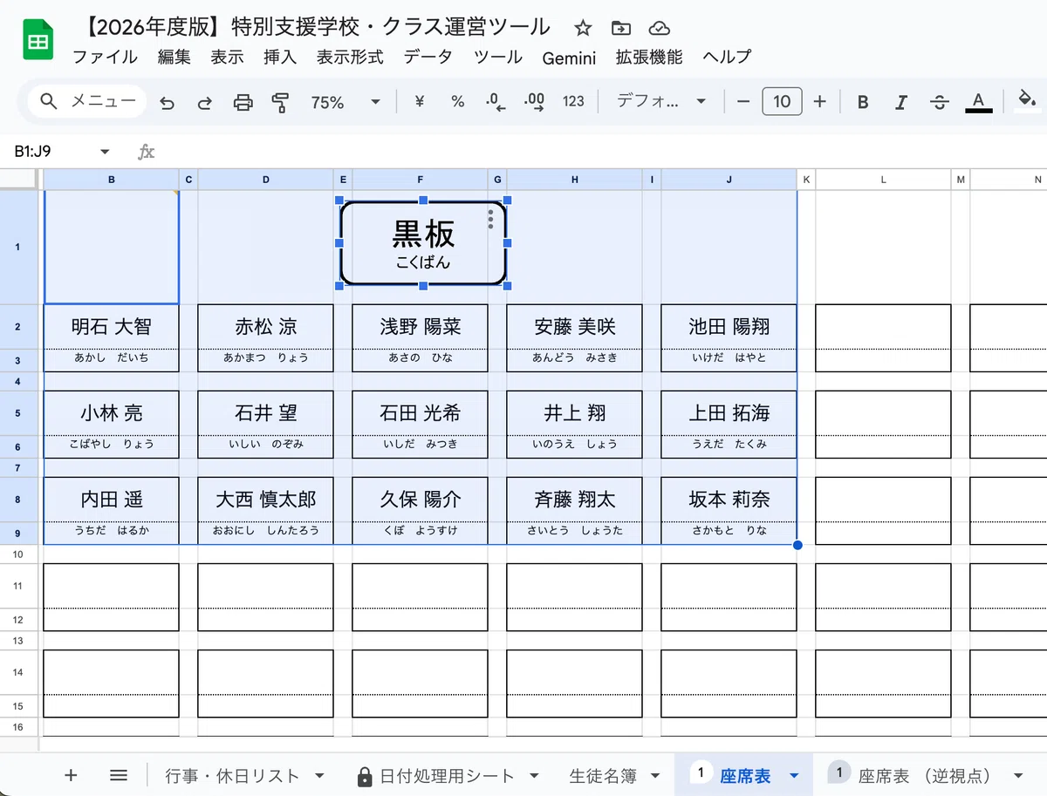Decrease font size with minus button
Screen dimensions: 1047x796
click(743, 102)
